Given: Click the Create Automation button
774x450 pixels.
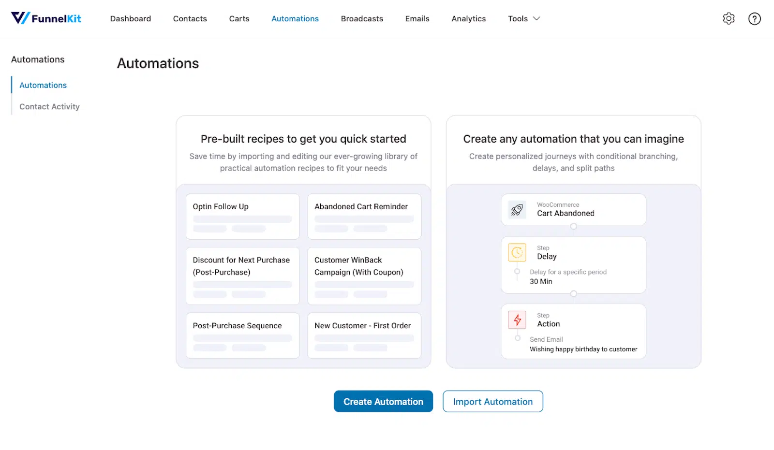Looking at the screenshot, I should [383, 401].
